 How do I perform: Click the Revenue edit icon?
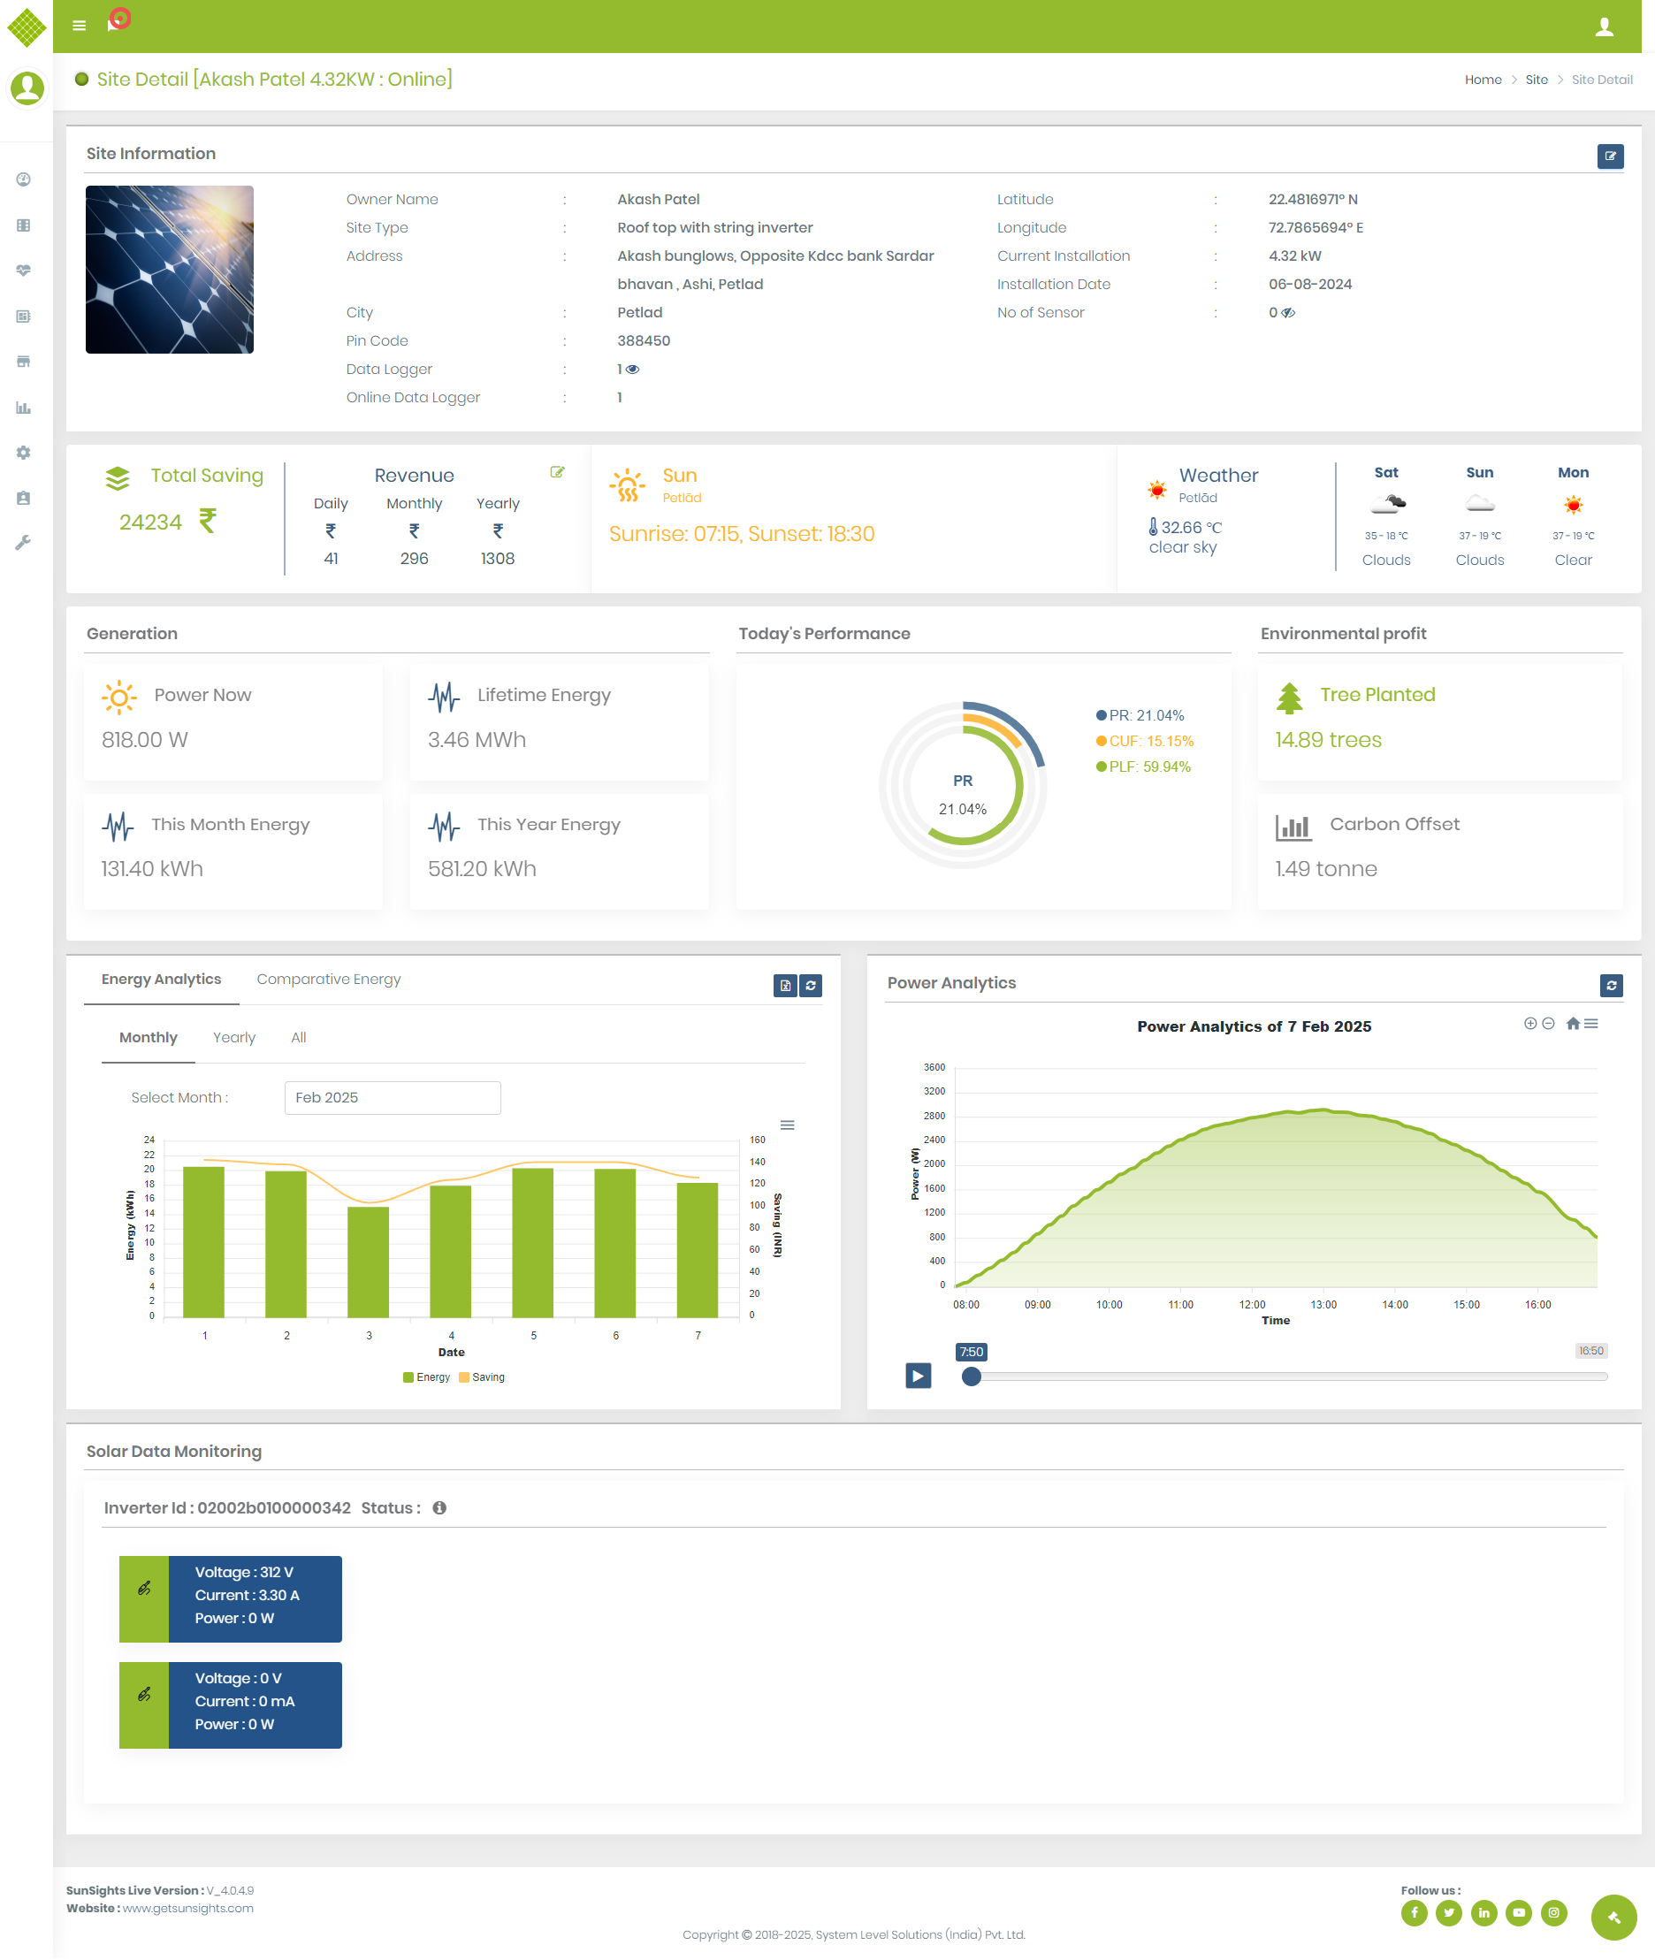[x=556, y=473]
